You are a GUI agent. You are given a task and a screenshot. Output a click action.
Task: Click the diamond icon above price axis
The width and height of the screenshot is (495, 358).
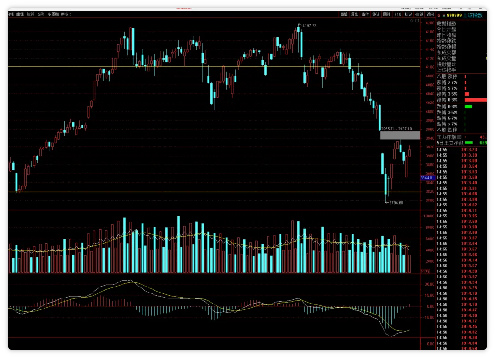pyautogui.click(x=412, y=21)
